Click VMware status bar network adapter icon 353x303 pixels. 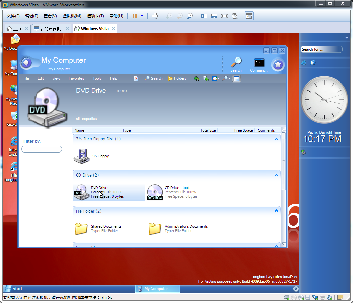point(315,297)
